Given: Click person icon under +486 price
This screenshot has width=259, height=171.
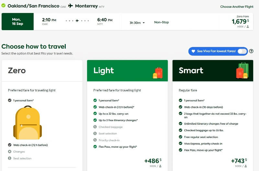Looking at the screenshot, I should 160,166.
